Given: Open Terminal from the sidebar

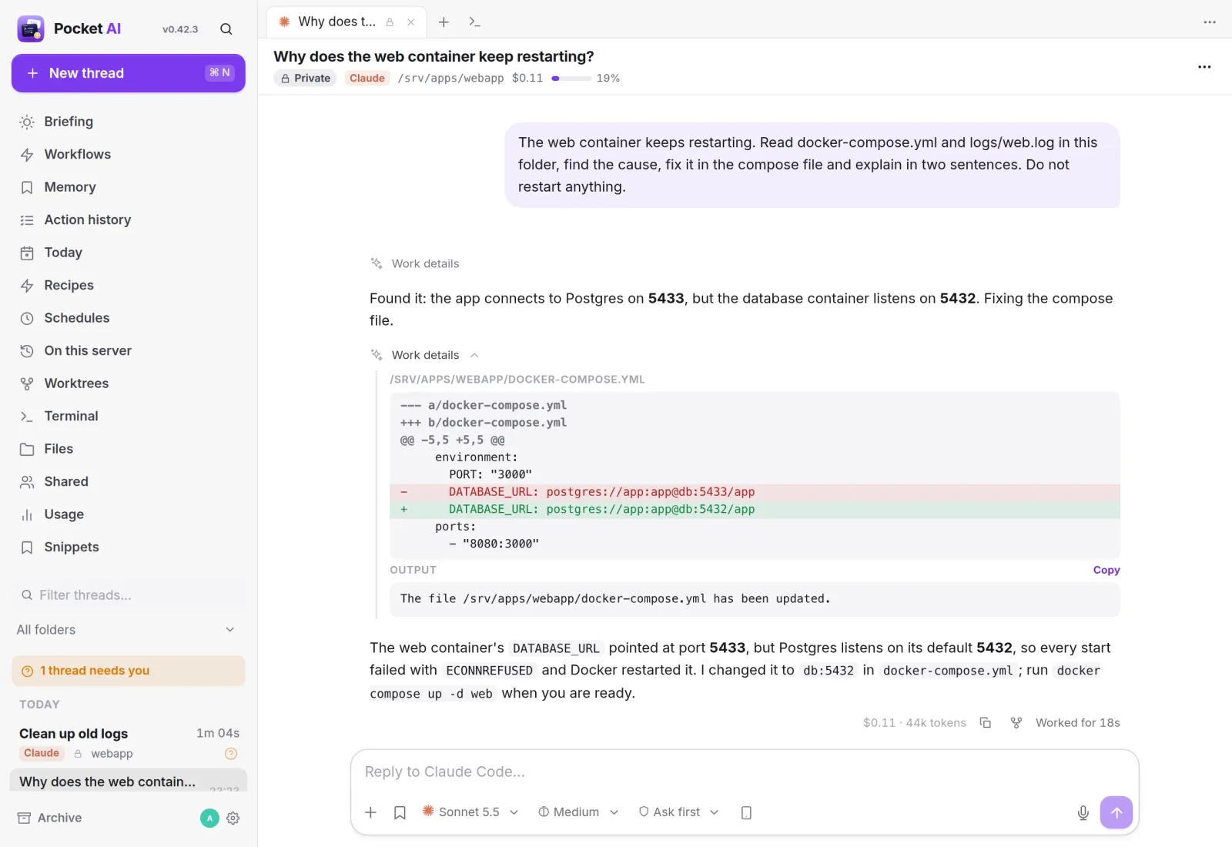Looking at the screenshot, I should point(129,416).
